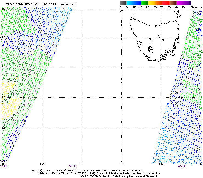This screenshot has width=203, height=178.
Task: Click the legend tick label '40'
Action: (176, 7)
